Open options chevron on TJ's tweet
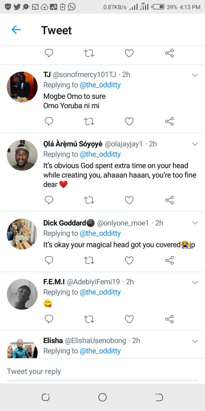205x411 pixels. 195,75
